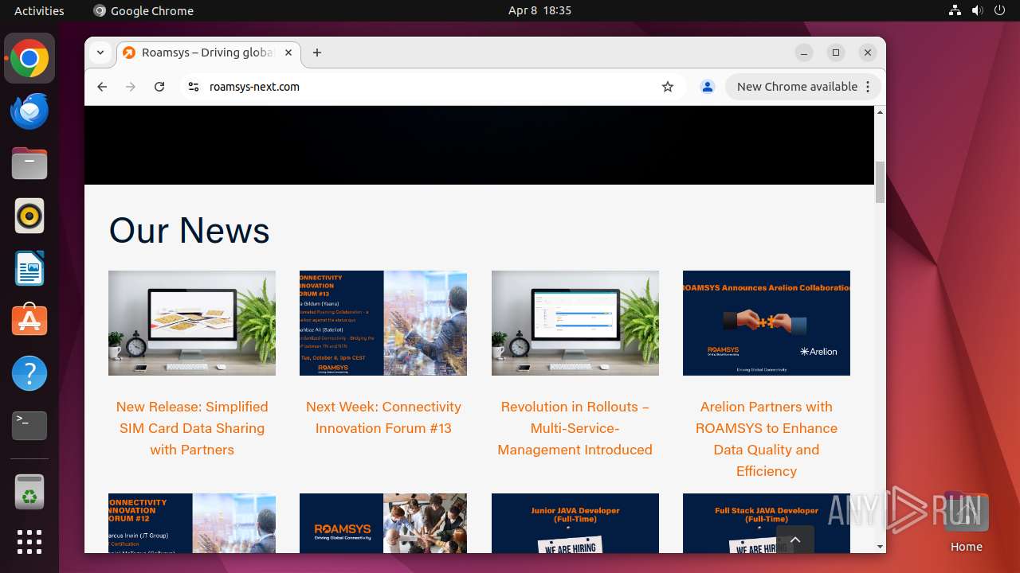Click Junior JAVA Developer hiring thumbnail

pos(575,523)
